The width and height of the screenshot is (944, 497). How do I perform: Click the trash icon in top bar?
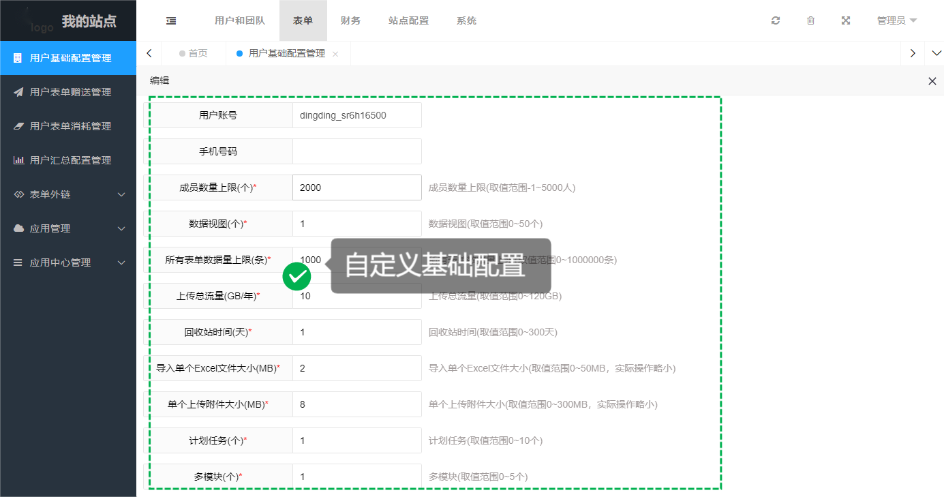pyautogui.click(x=810, y=20)
